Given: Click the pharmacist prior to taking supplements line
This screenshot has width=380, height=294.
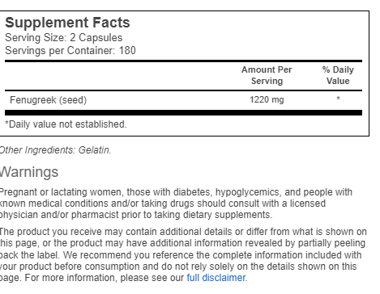Looking at the screenshot, I should [x=136, y=215].
